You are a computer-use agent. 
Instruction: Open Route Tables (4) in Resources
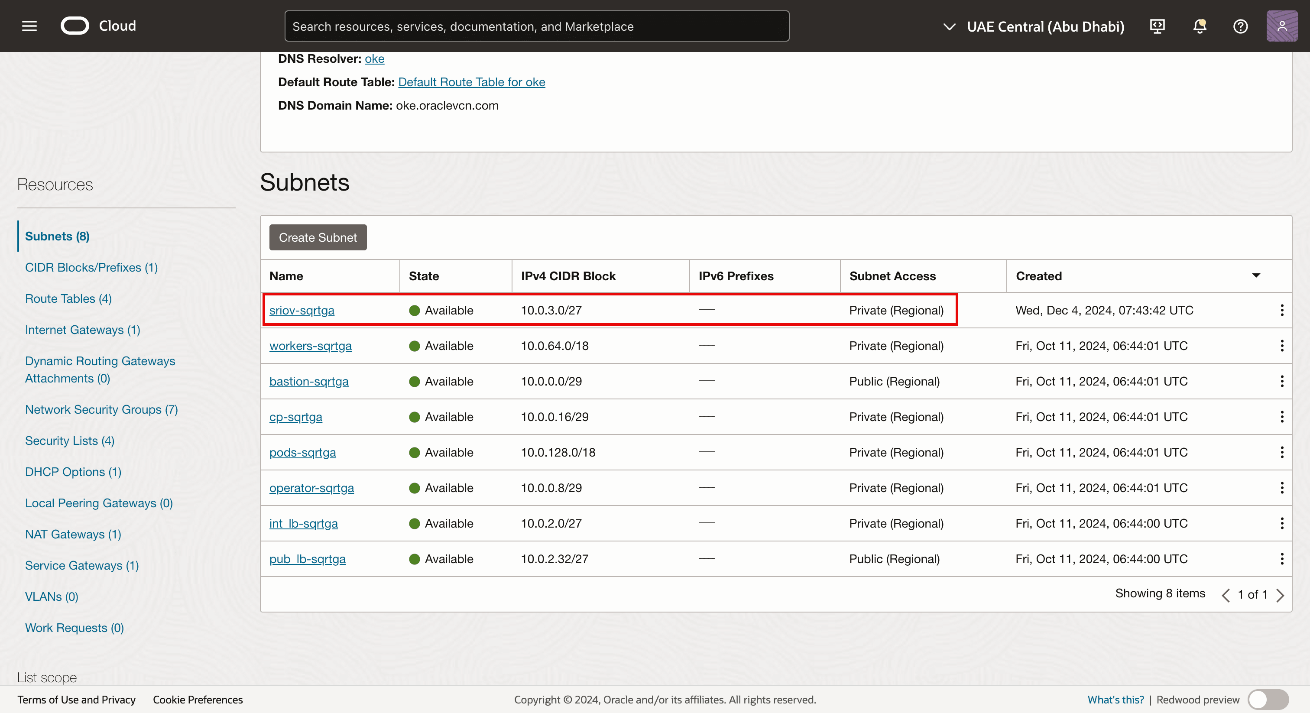coord(68,298)
